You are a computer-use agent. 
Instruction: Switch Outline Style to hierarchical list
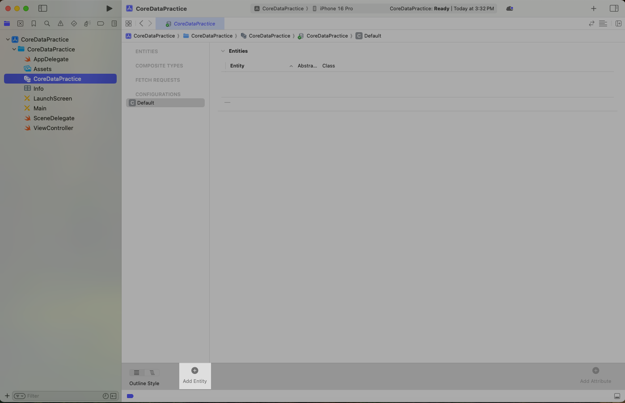click(x=152, y=373)
